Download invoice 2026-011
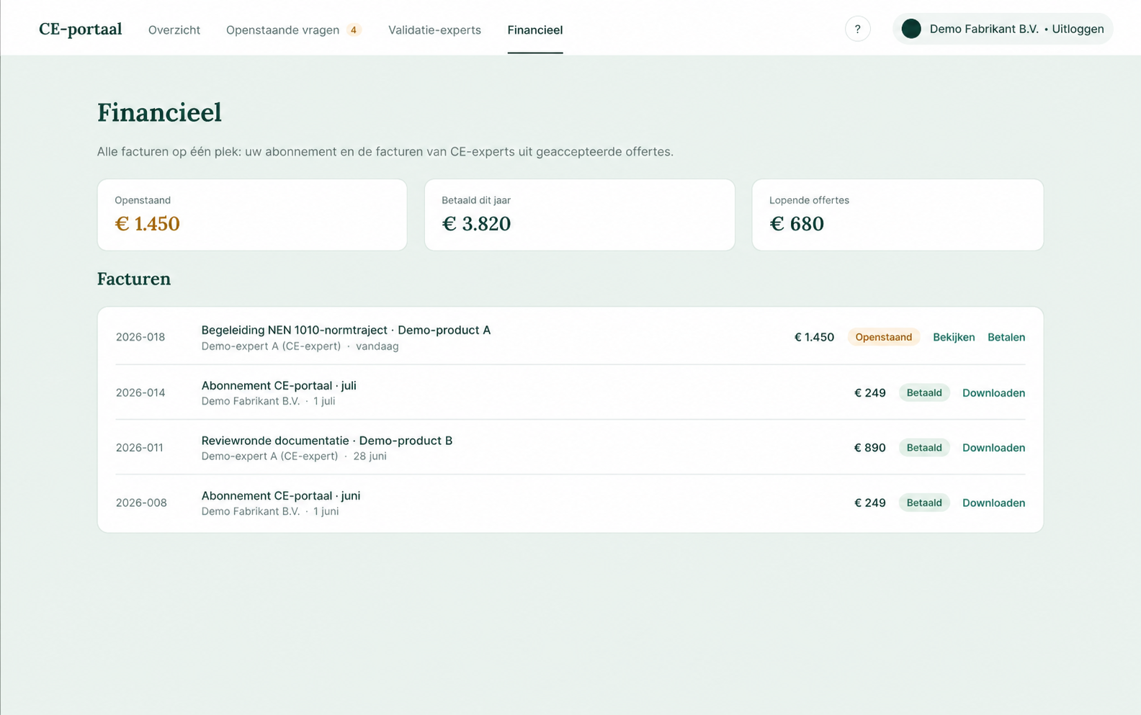Image resolution: width=1141 pixels, height=715 pixels. pyautogui.click(x=993, y=447)
